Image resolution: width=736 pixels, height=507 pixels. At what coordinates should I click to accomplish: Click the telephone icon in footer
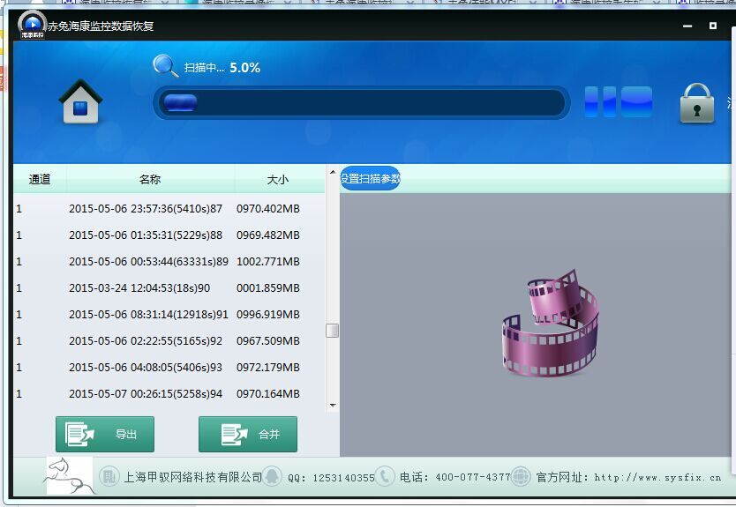[x=385, y=476]
